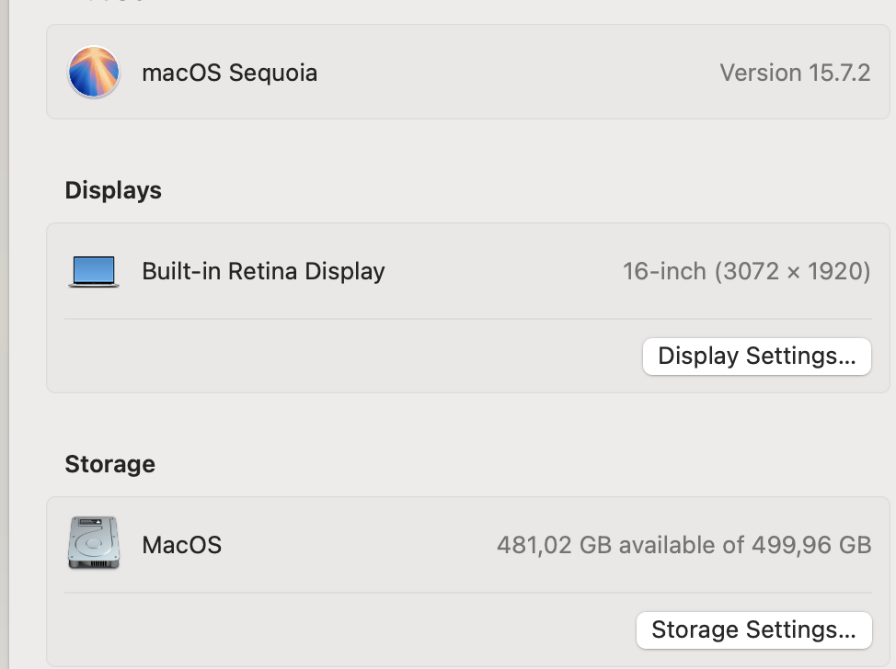Click blank space left of Display Settings button
The image size is (896, 669).
click(350, 357)
